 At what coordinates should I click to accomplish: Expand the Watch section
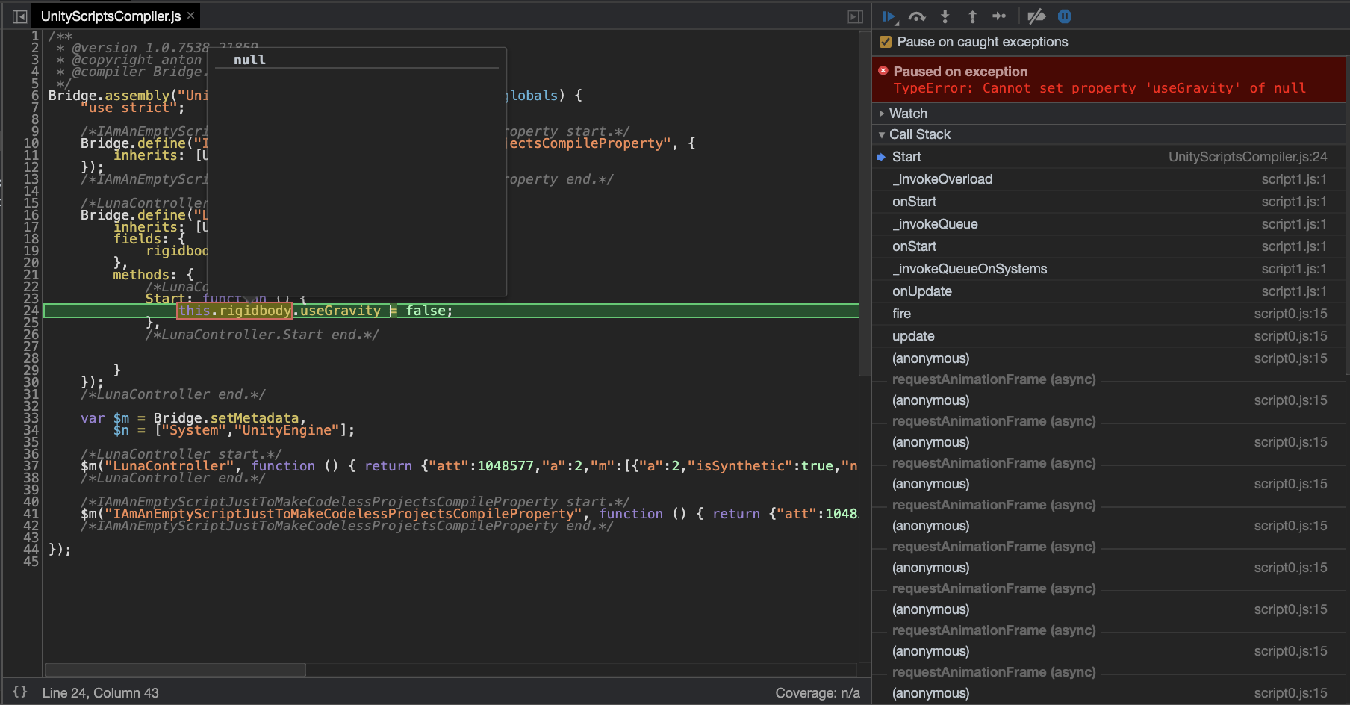(x=1109, y=114)
